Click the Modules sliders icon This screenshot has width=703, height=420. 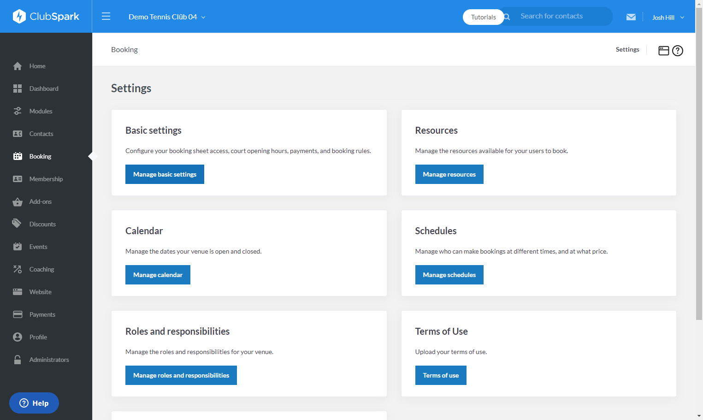(18, 111)
